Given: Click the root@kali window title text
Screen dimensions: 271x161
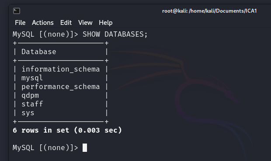Looking at the screenshot, I should [209, 11].
